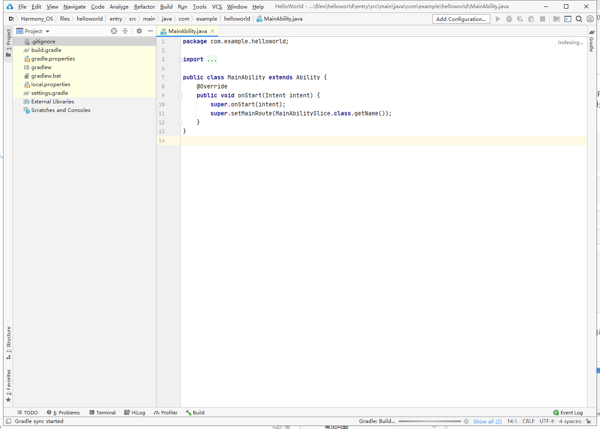600x429 pixels.
Task: Place the cursor on empty line 14 of the editor
Action: click(384, 141)
